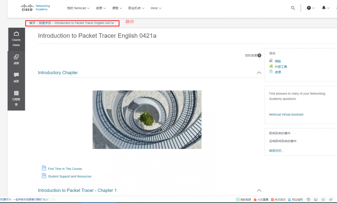The height and width of the screenshot is (203, 337).
Task: Click the 测验 quiz checkmark icon
Action: (271, 61)
